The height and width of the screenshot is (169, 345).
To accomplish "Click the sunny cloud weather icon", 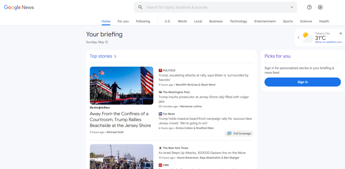I will 308,38.
